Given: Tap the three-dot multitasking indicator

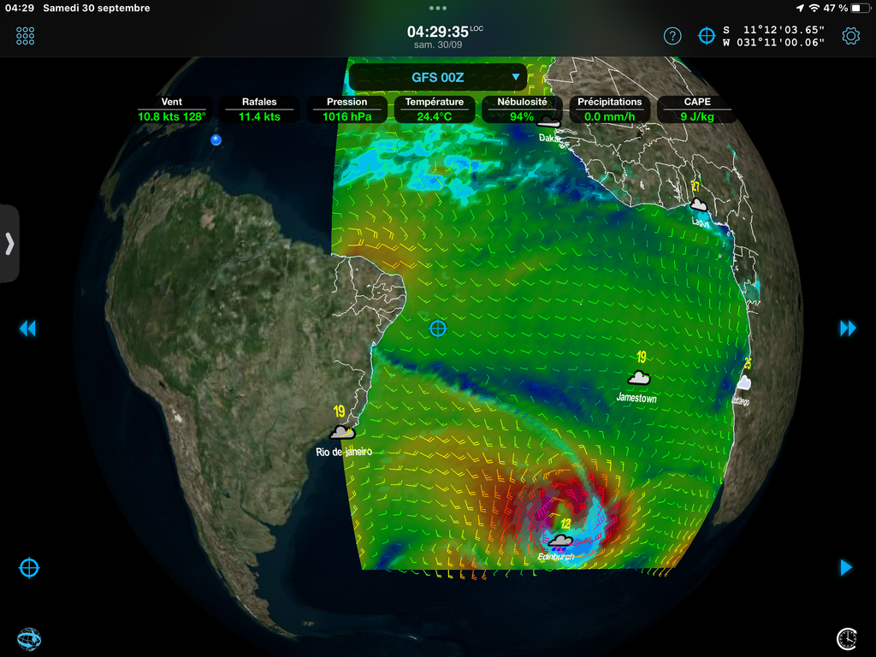Looking at the screenshot, I should pyautogui.click(x=438, y=8).
